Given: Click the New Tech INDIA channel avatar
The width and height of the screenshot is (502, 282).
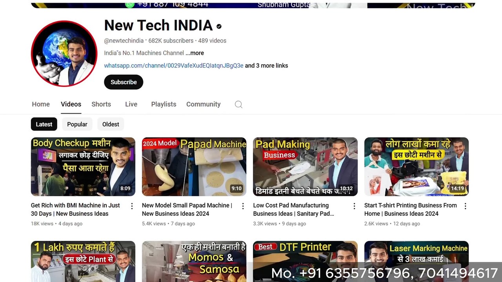Looking at the screenshot, I should coord(64,54).
